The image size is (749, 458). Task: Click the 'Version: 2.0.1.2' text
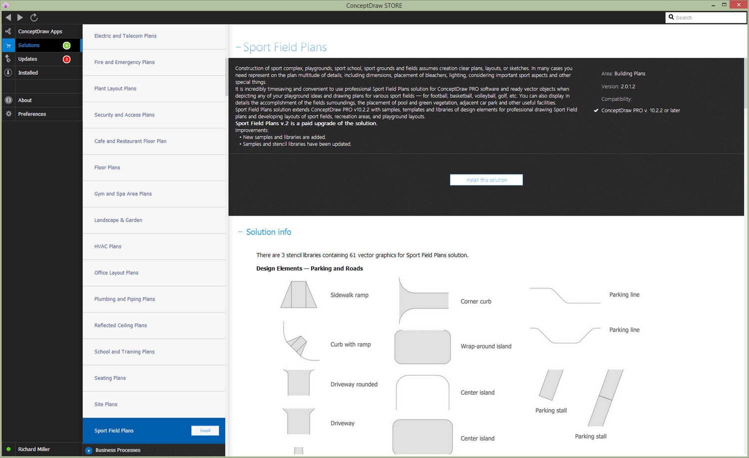pyautogui.click(x=618, y=87)
